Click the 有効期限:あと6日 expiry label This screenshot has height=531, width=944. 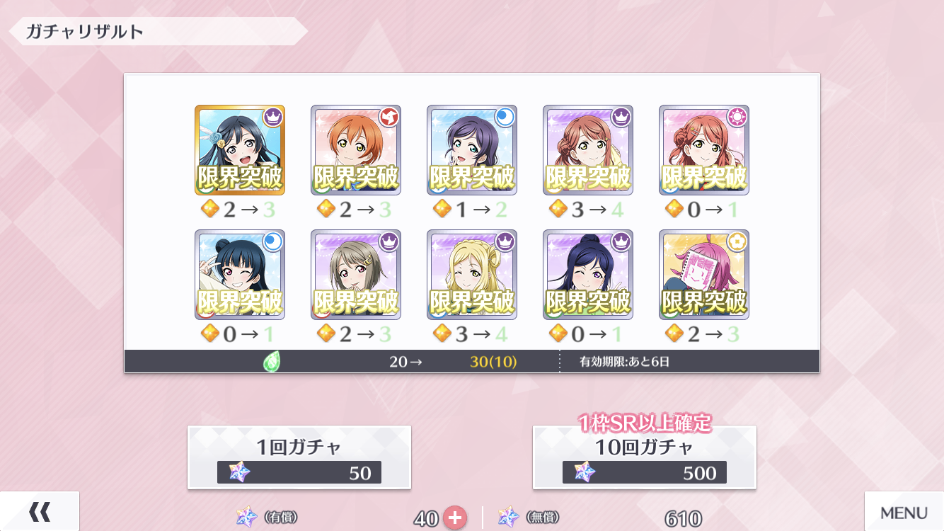point(625,362)
